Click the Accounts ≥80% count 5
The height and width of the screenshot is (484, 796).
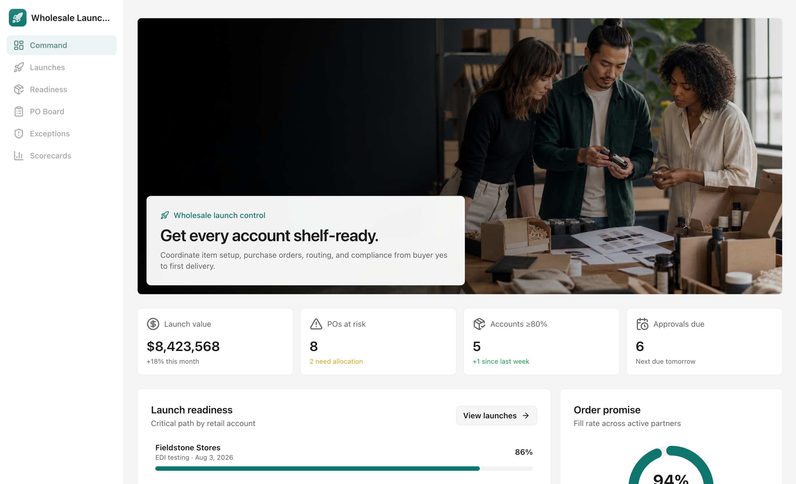[477, 346]
